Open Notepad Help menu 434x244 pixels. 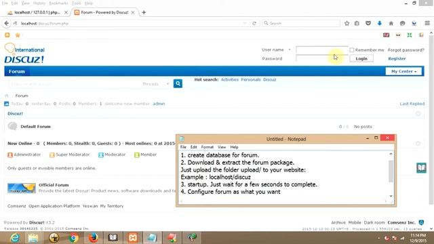click(x=234, y=147)
